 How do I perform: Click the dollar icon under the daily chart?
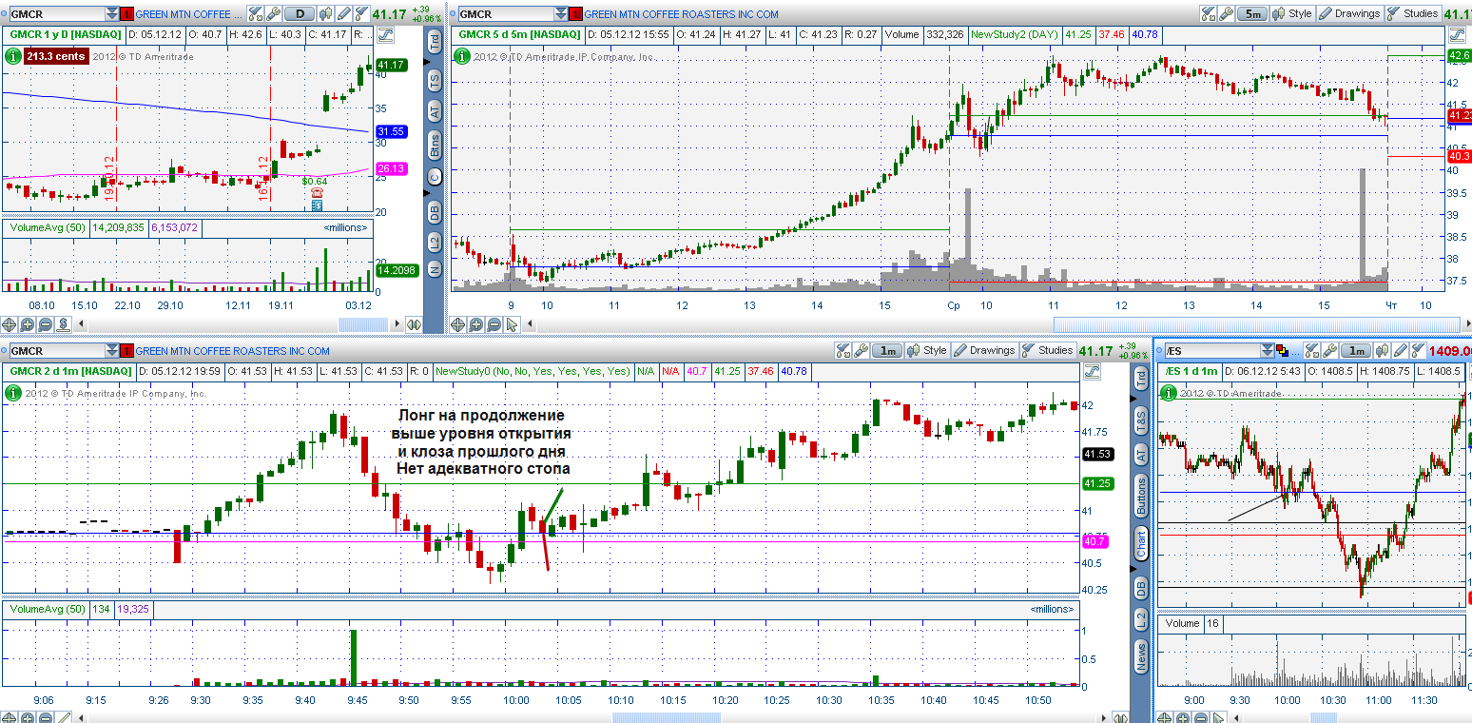[x=62, y=324]
